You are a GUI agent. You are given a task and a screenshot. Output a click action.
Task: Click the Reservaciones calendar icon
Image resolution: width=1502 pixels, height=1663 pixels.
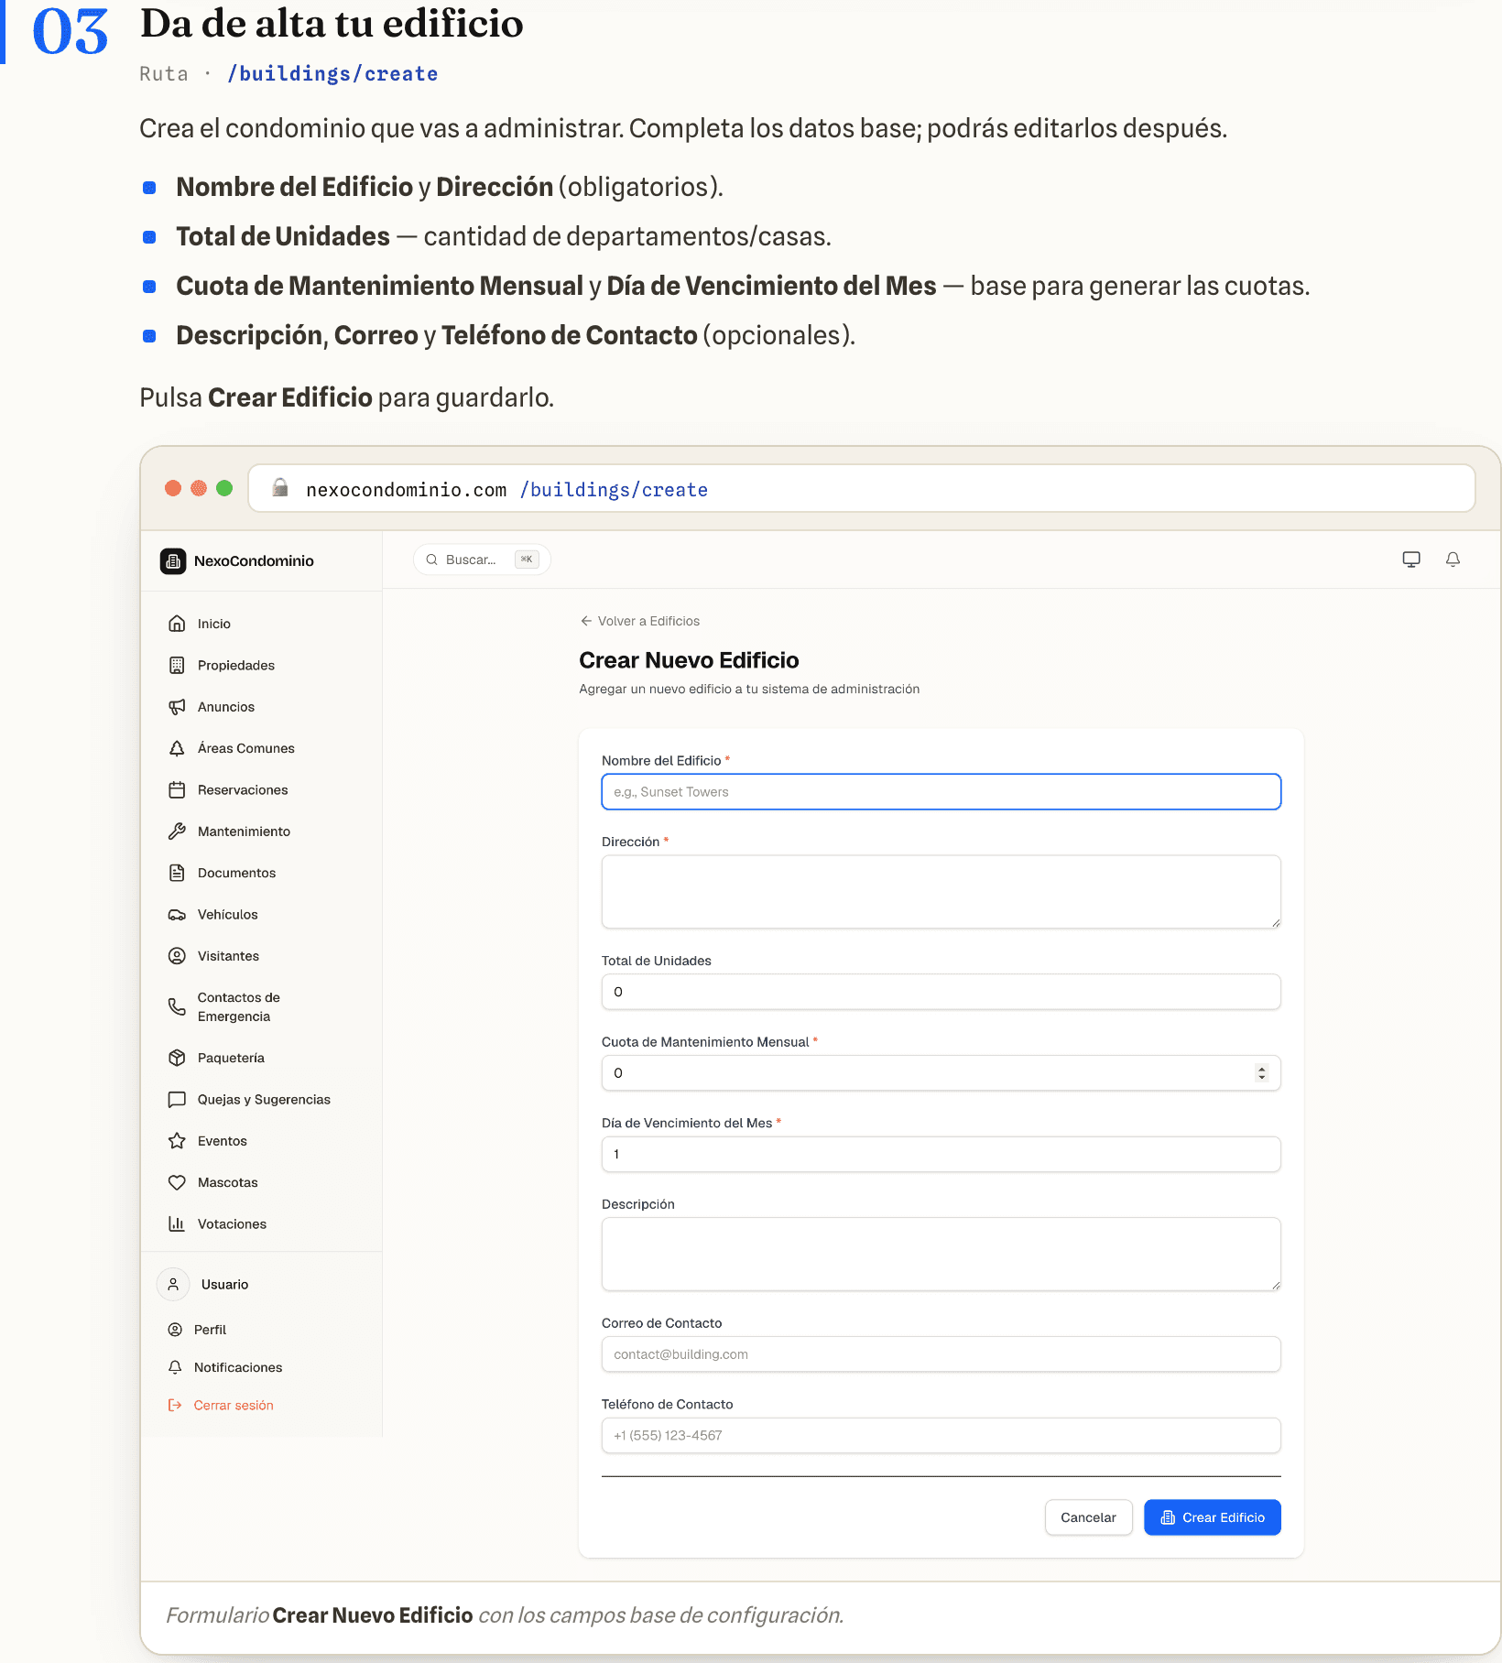[177, 789]
